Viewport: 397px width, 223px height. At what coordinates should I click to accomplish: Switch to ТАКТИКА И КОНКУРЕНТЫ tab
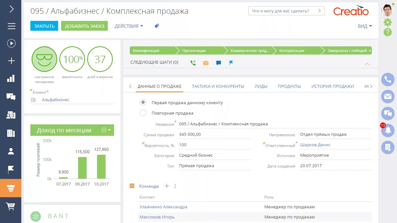point(218,87)
